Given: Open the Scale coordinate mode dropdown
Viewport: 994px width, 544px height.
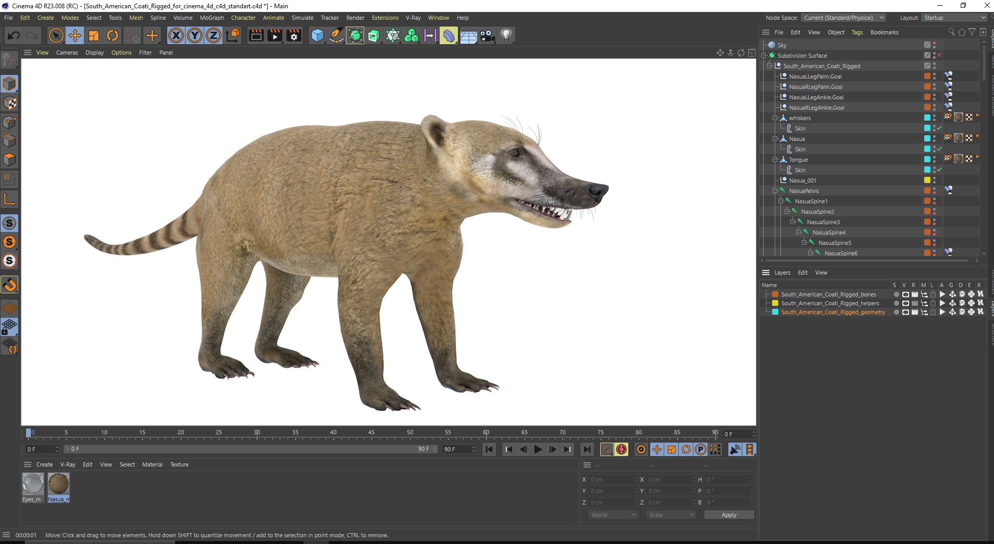Looking at the screenshot, I should pyautogui.click(x=670, y=515).
